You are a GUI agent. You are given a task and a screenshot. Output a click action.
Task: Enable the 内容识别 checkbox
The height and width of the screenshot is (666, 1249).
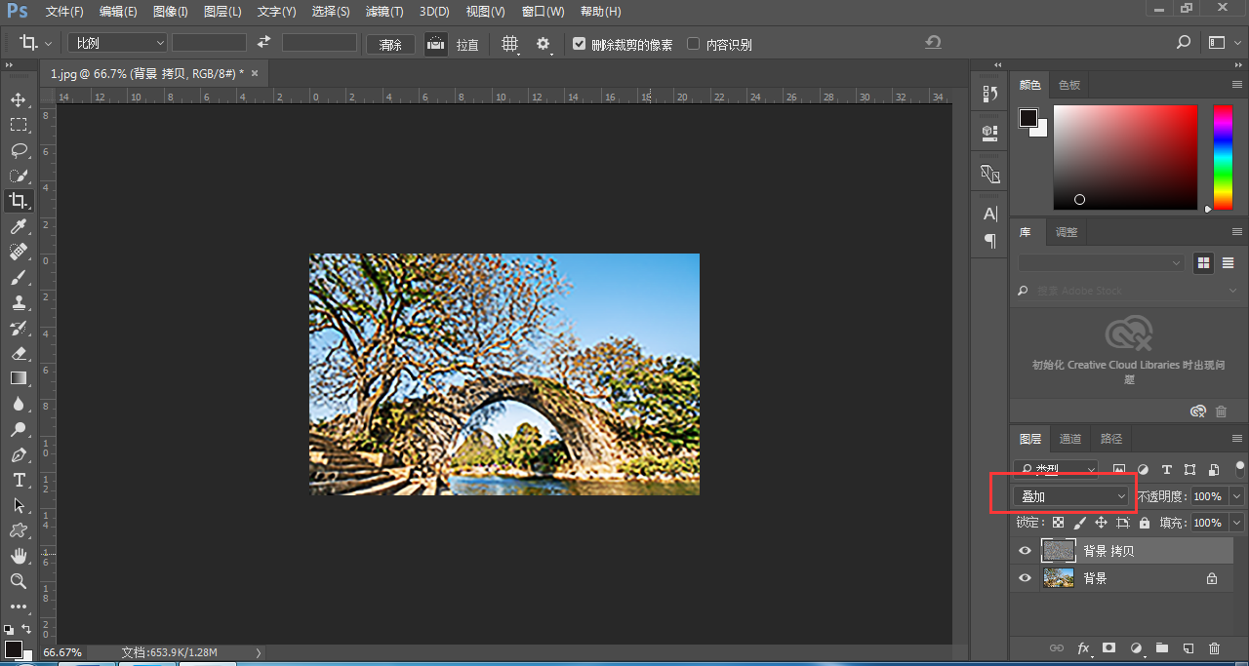point(694,44)
